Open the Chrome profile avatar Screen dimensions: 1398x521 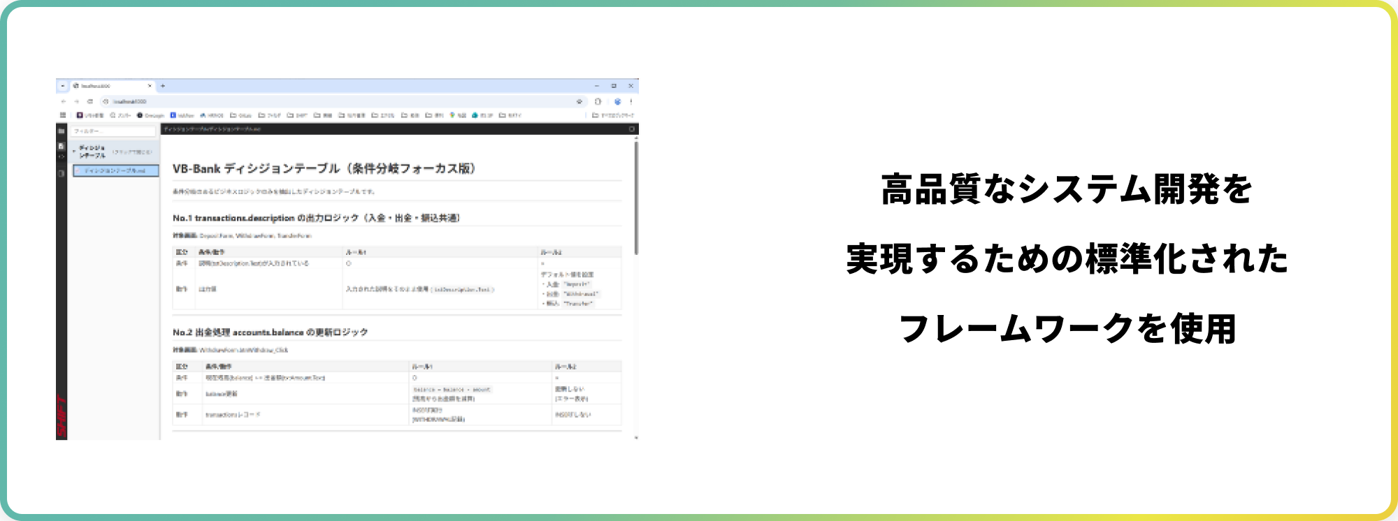click(x=617, y=101)
